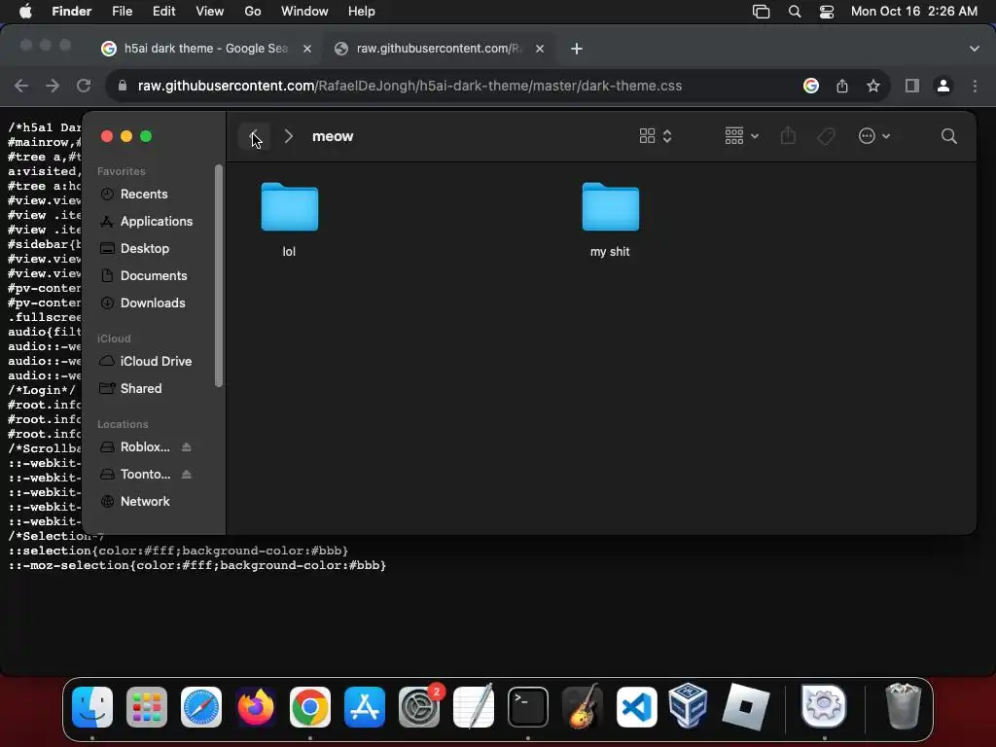Viewport: 996px width, 747px height.
Task: Open File menu
Action: [x=122, y=12]
